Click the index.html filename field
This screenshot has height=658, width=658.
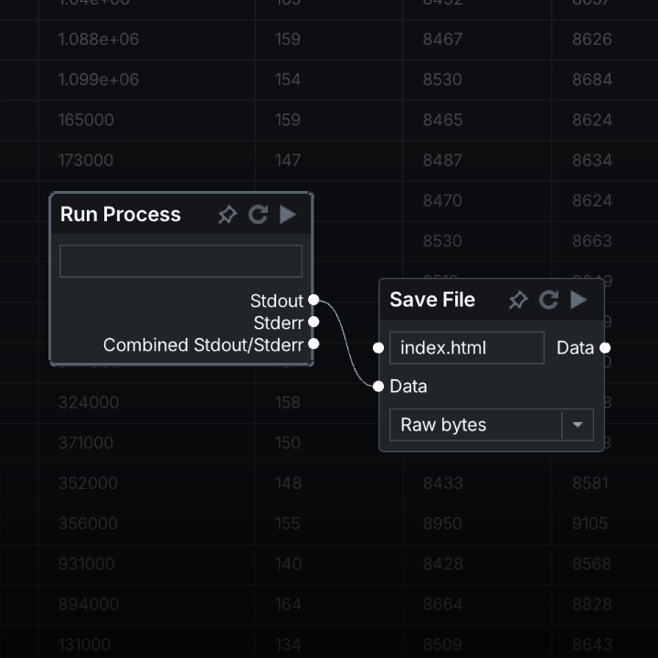[x=466, y=348]
